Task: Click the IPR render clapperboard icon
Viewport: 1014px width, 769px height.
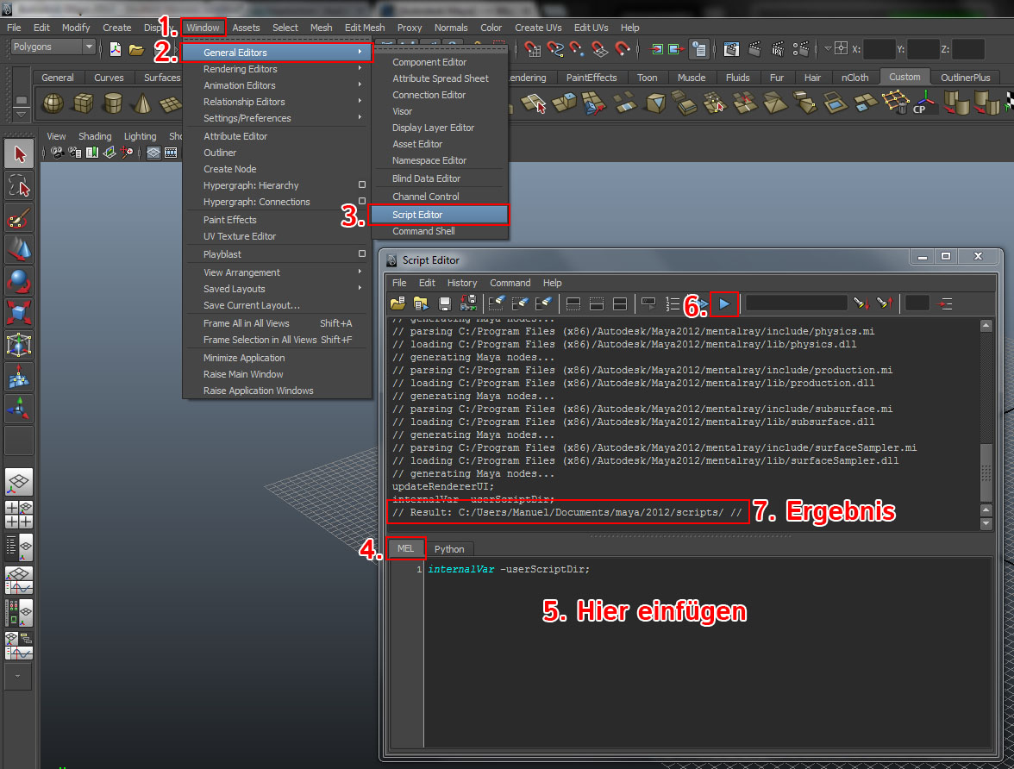Action: (x=778, y=49)
